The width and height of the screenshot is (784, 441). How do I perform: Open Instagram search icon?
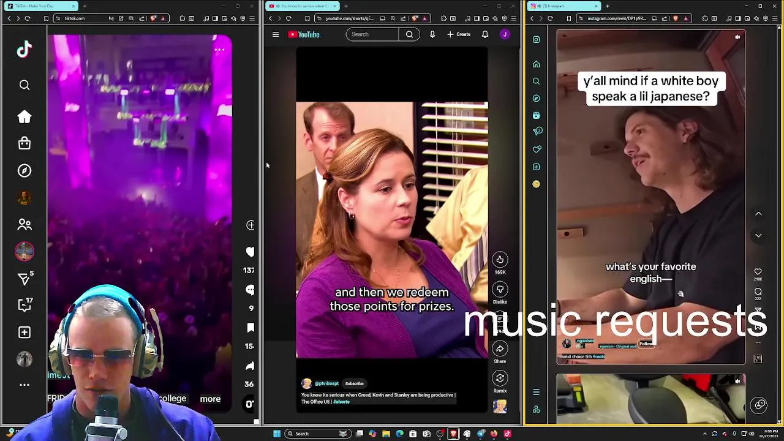click(x=536, y=81)
